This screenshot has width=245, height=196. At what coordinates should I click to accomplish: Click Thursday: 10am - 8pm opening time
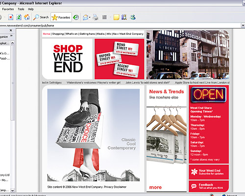pos(197,127)
